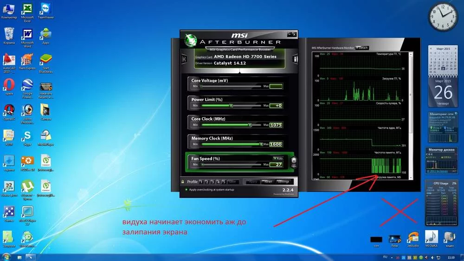Open the Relax desktop shortcut
Image resolution: width=464 pixels, height=261 pixels.
pyautogui.click(x=394, y=241)
